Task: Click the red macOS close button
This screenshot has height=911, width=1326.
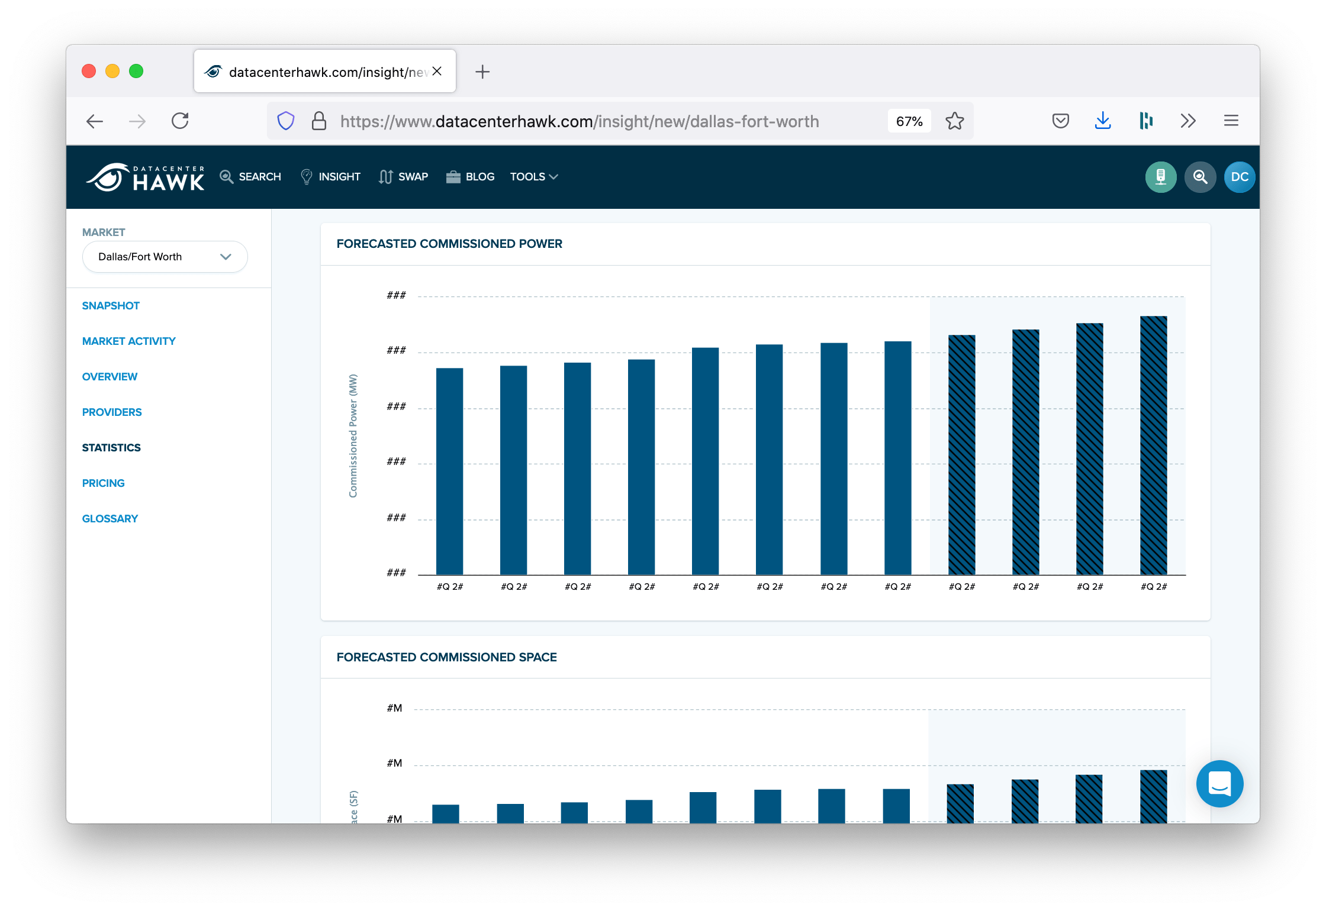Action: point(89,72)
